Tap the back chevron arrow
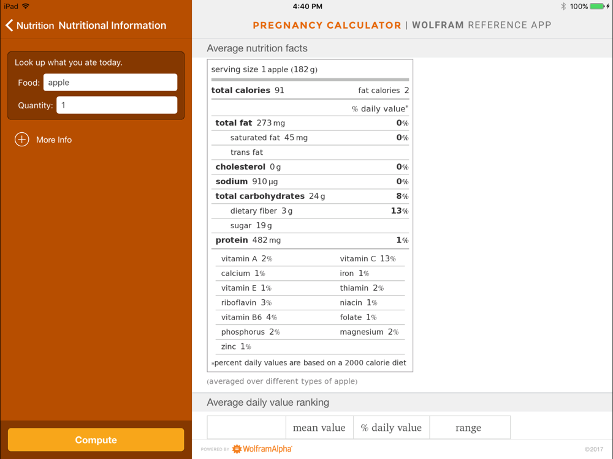Image resolution: width=613 pixels, height=459 pixels. point(9,25)
